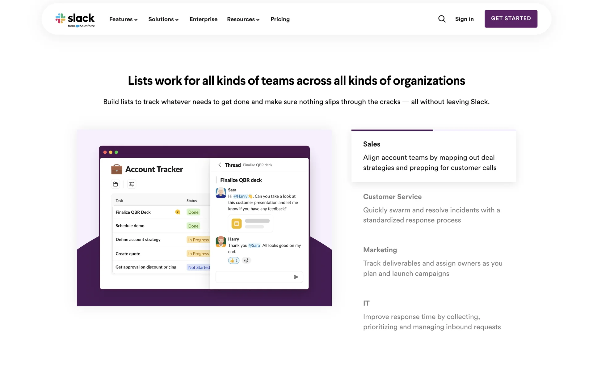Image resolution: width=593 pixels, height=371 pixels.
Task: Click the filter sliders icon in Account Tracker
Action: [132, 184]
